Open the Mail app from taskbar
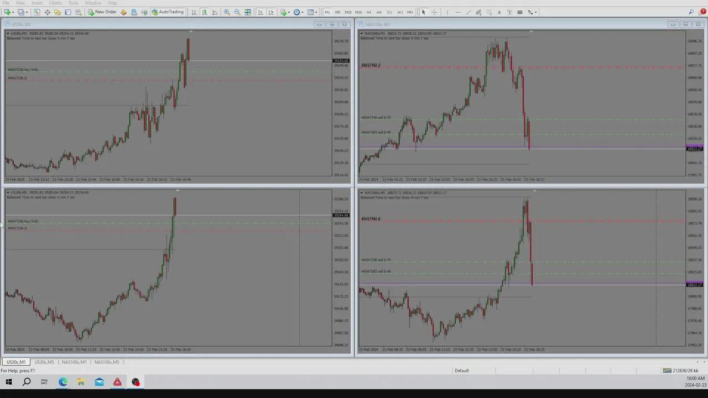 [x=99, y=382]
